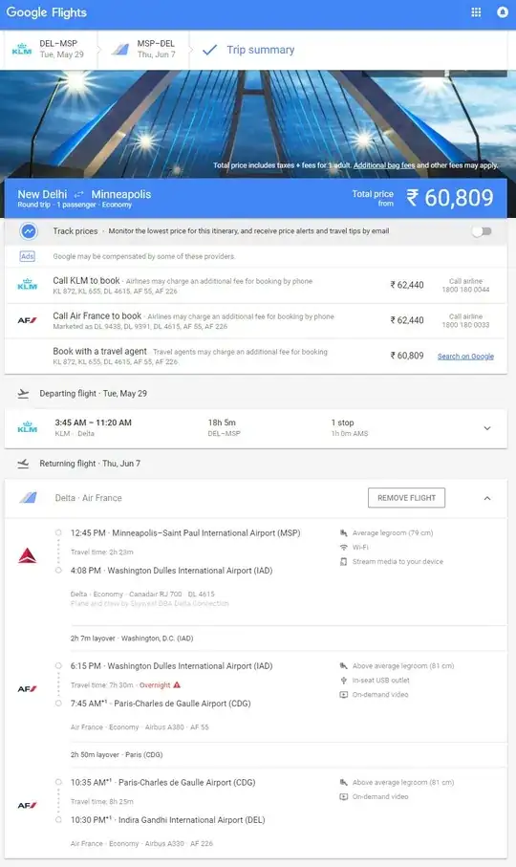Click the Google Flights logo
Screen dimensions: 516x867
[x=47, y=12]
